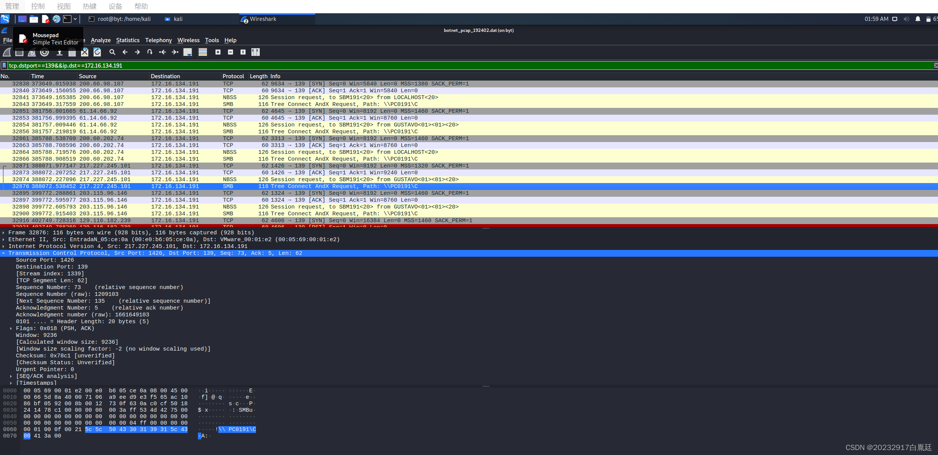Expand Internet Protocol Version 4 section
Screen dimensions: 938x455
[x=3, y=246]
